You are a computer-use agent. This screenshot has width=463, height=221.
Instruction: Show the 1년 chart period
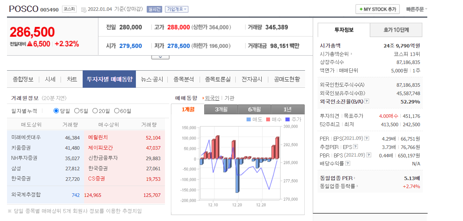coord(288,109)
